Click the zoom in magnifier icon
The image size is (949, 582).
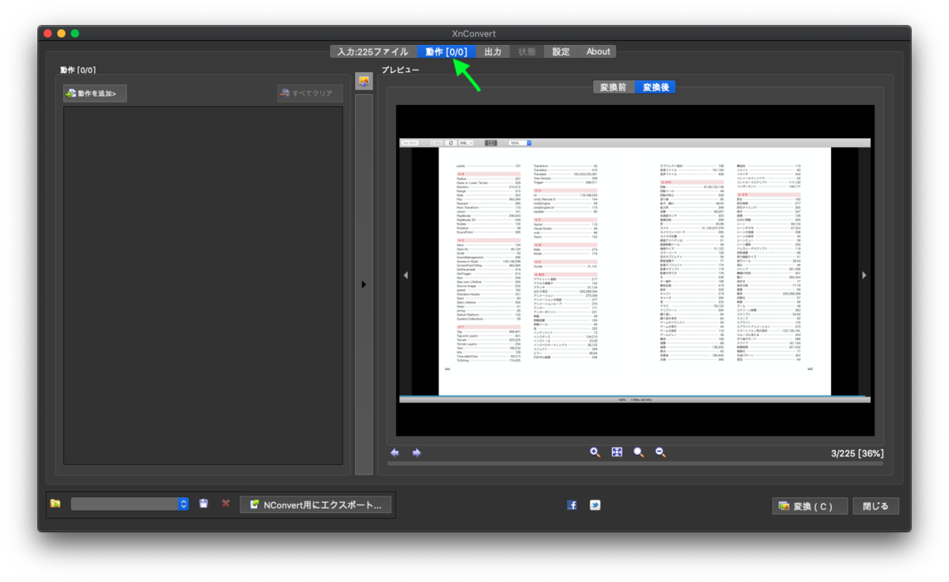pos(595,452)
